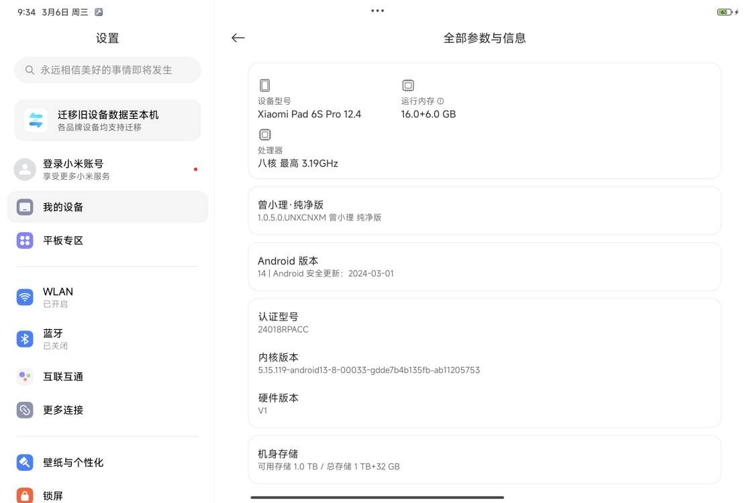Tap the 平板专区 grid icon

(25, 240)
